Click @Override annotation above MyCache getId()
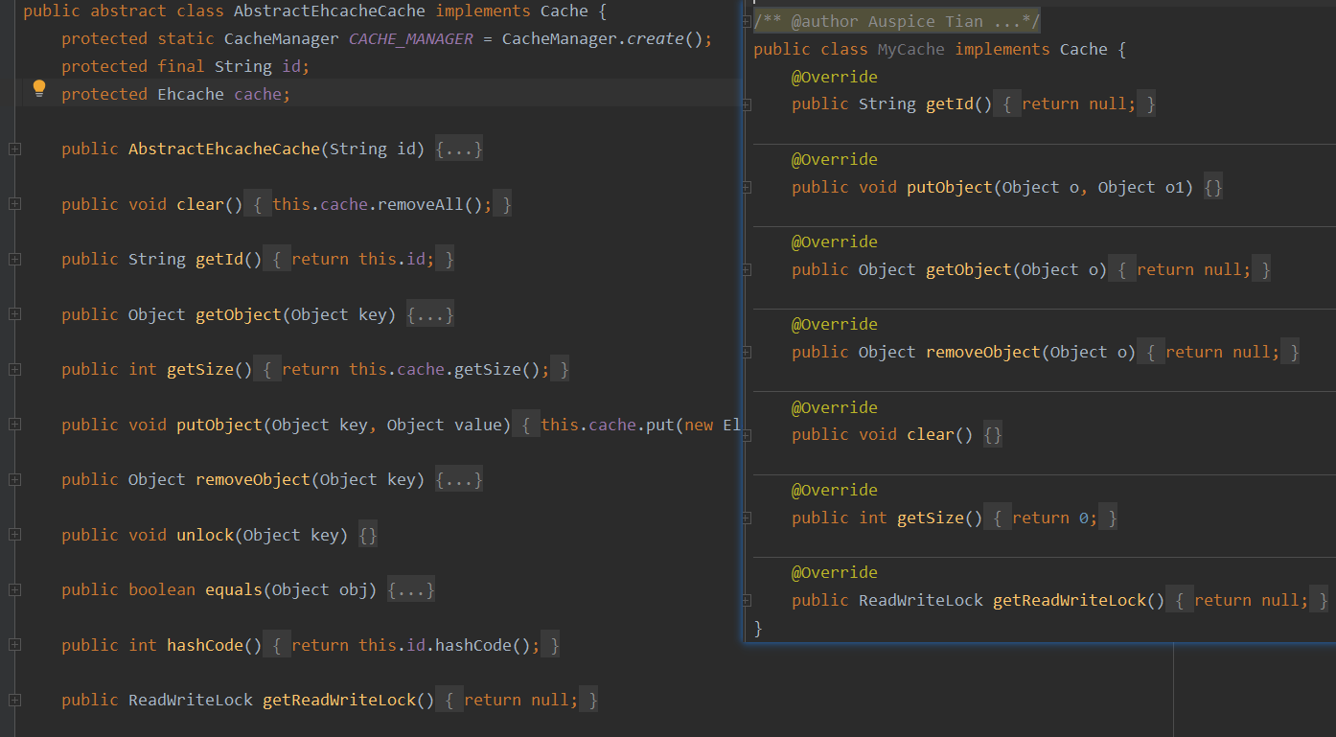Screen dimensions: 1336x737 pyautogui.click(x=835, y=77)
